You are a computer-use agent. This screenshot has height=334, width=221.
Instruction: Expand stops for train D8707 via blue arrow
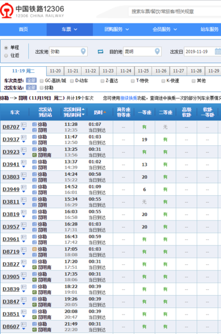23,129
